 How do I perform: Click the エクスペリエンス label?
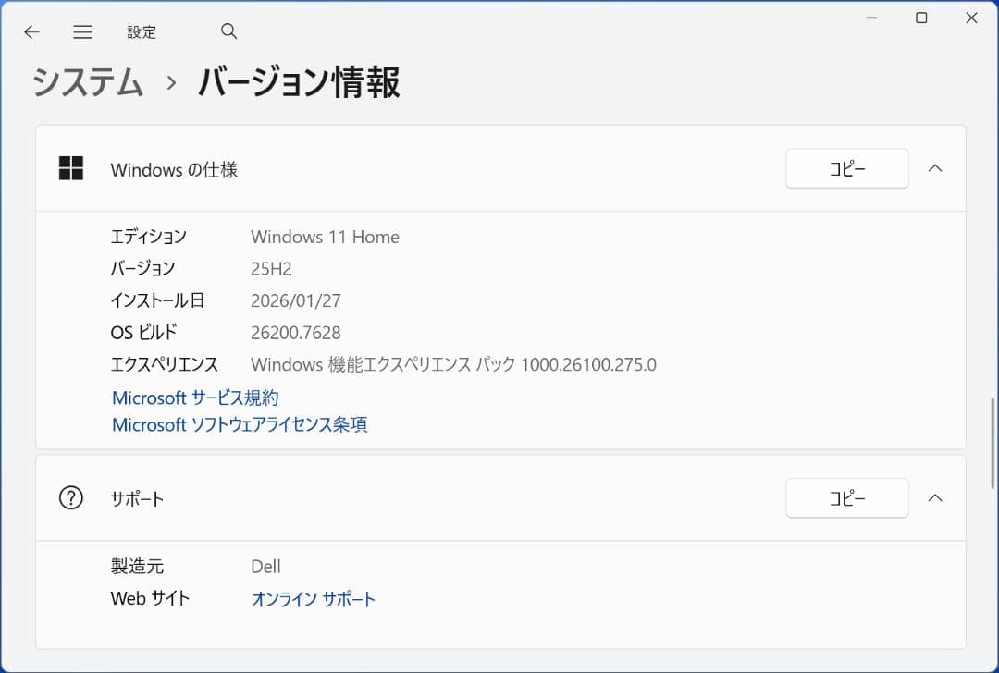[x=165, y=364]
